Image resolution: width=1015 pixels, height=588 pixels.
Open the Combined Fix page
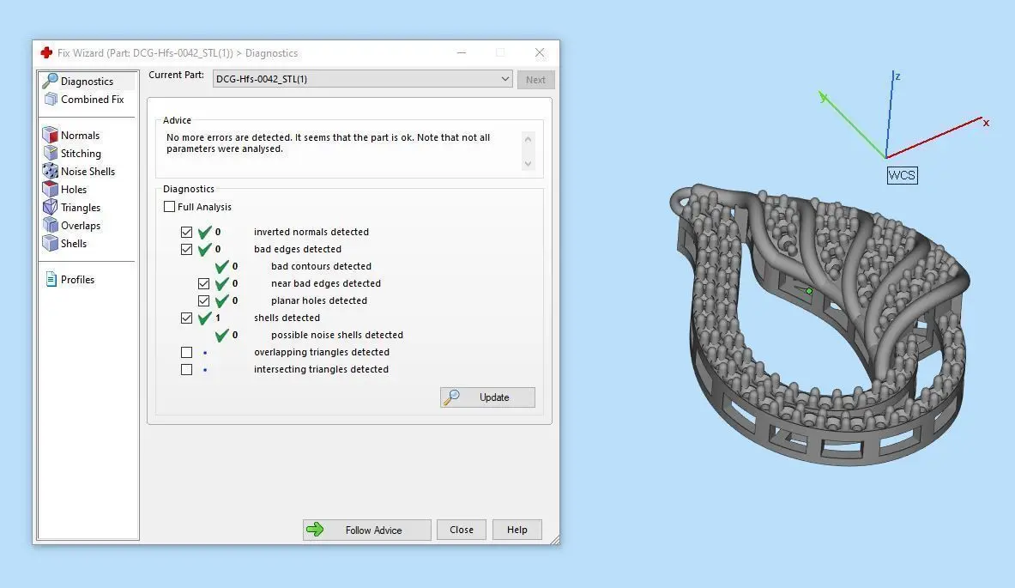pos(92,99)
